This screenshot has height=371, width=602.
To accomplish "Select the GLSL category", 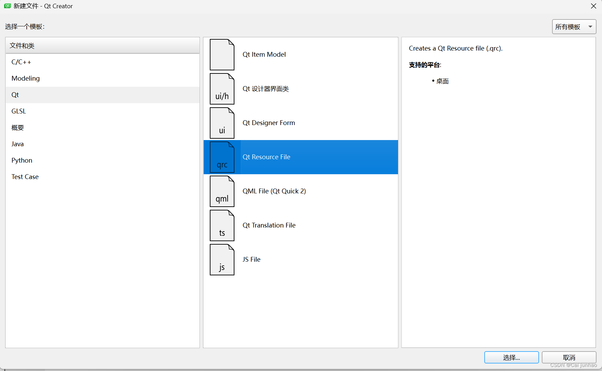I will [x=102, y=111].
